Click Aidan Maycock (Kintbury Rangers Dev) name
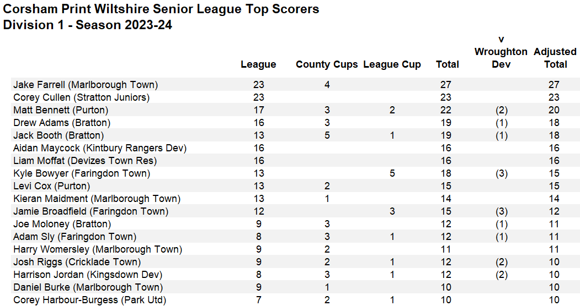This screenshot has height=306, width=580. [x=100, y=148]
